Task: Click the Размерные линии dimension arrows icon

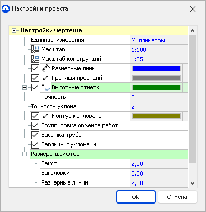Action: [x=45, y=69]
